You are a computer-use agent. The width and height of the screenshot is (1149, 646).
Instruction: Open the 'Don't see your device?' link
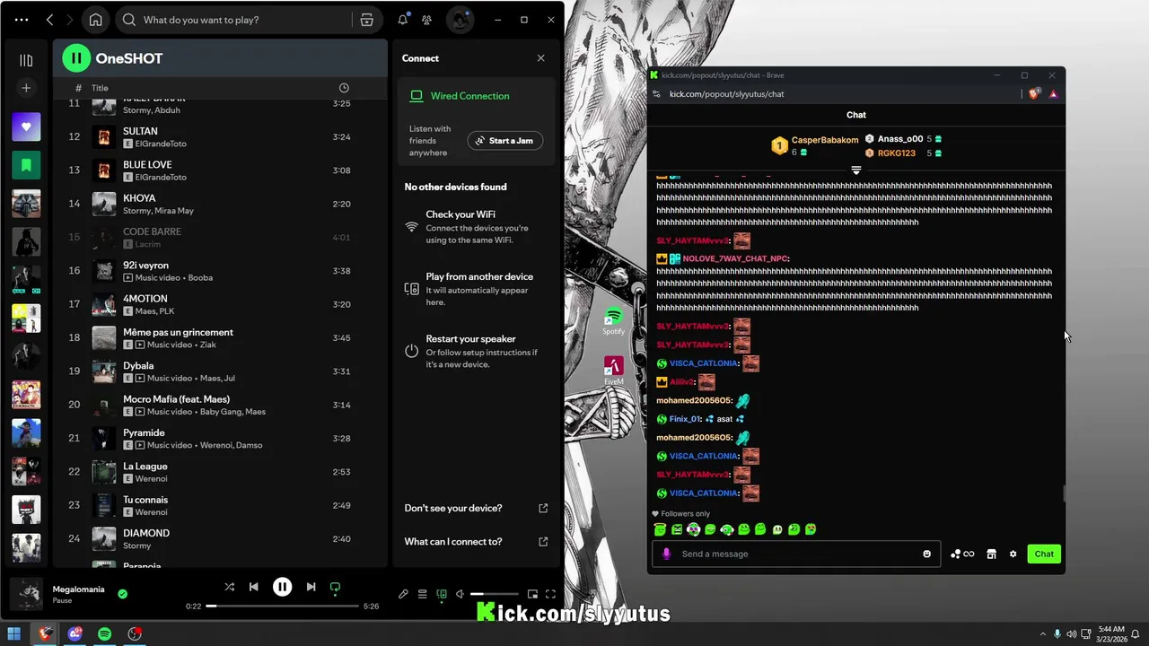point(476,508)
